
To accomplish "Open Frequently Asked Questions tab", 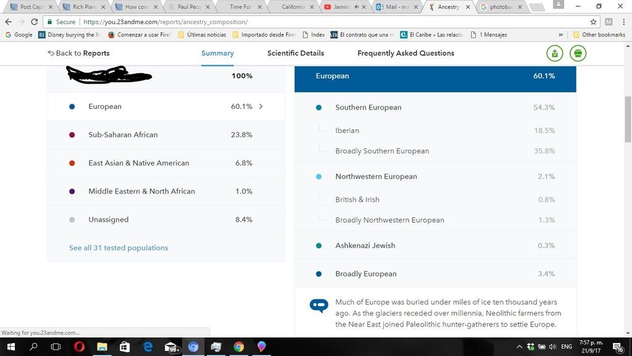I will (x=405, y=53).
